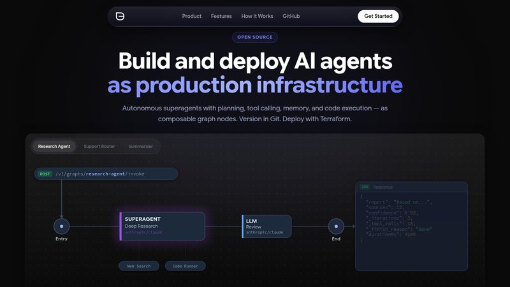
Task: Click the /v1/graphs/research-agent/invoke endpoint text
Action: [100, 173]
